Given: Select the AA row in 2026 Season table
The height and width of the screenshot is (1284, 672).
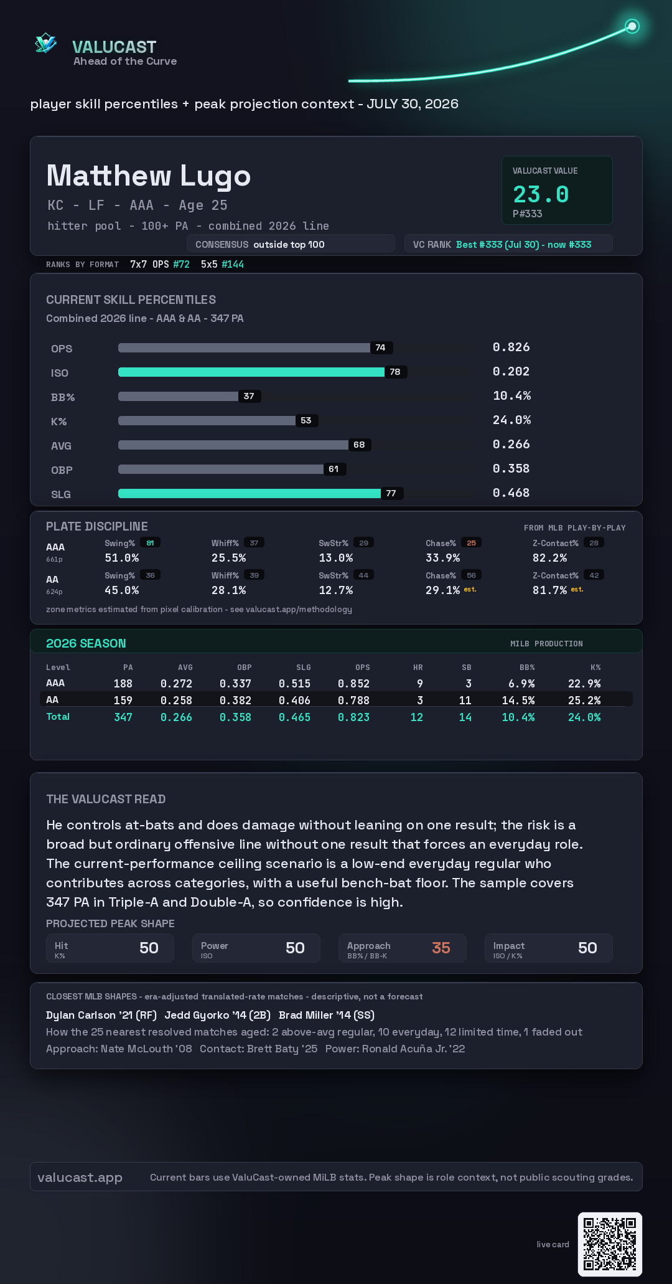Looking at the screenshot, I should click(x=336, y=699).
